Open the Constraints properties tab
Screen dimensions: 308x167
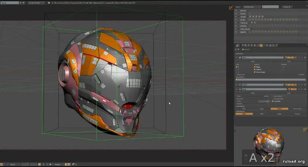(258, 45)
